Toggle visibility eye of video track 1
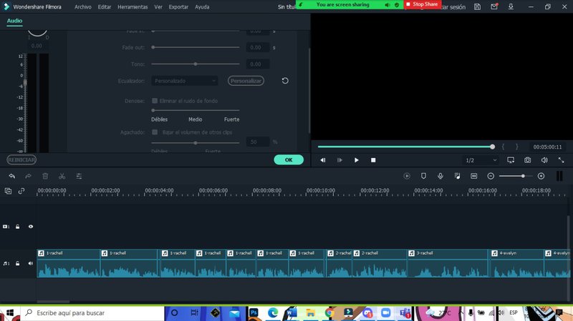573x321 pixels. coord(31,226)
